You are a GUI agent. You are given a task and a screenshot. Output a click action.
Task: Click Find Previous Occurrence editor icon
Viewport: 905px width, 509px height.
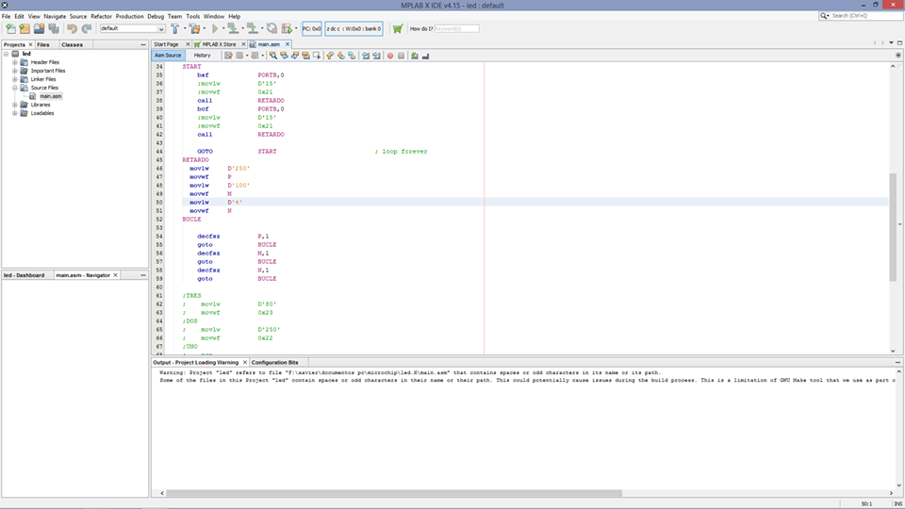tap(284, 56)
